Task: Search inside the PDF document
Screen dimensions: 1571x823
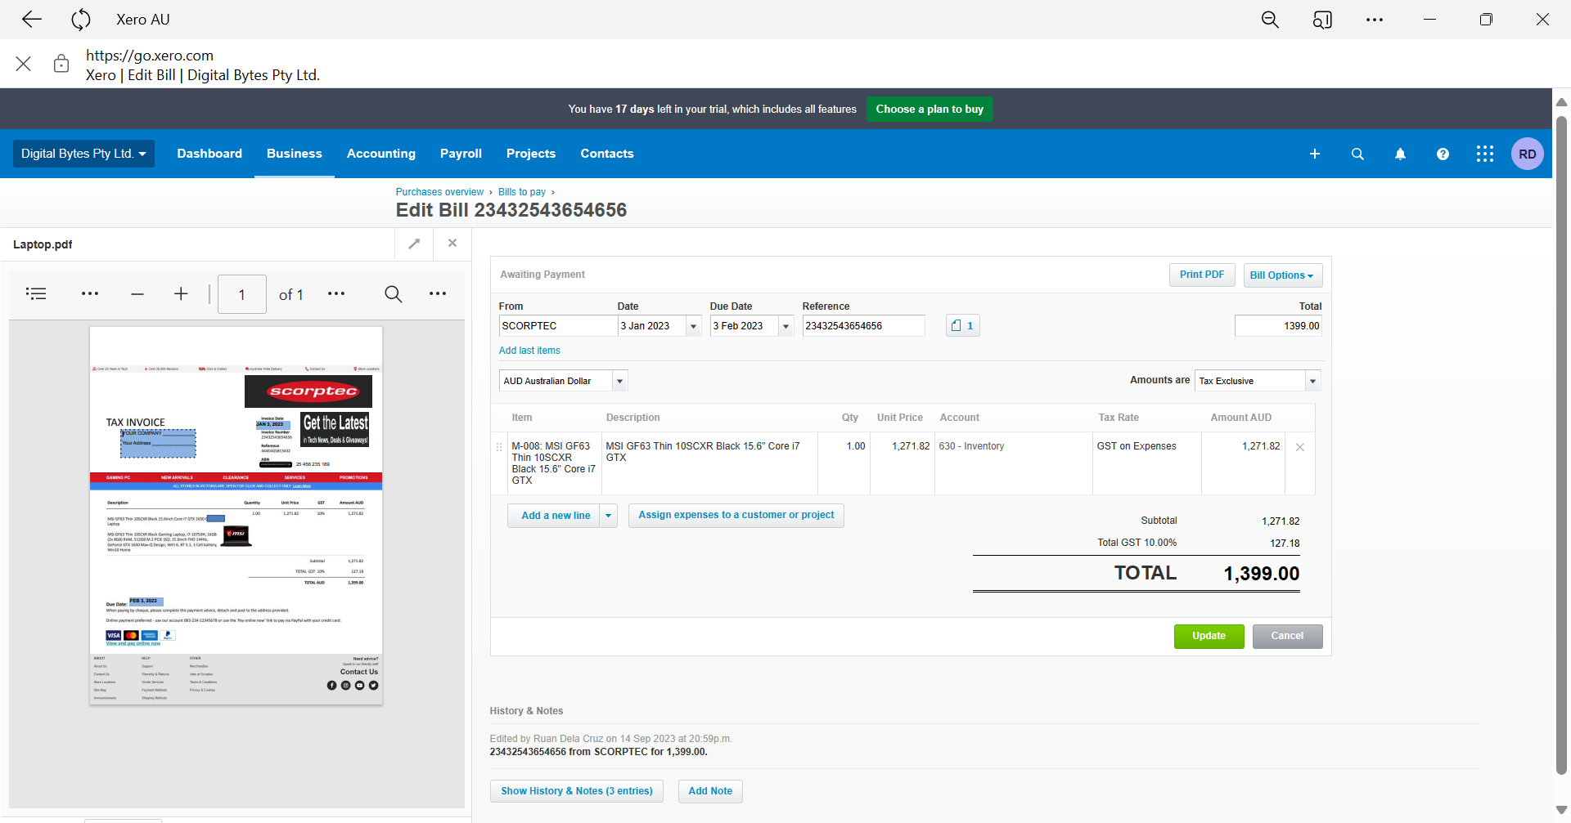Action: pos(394,294)
